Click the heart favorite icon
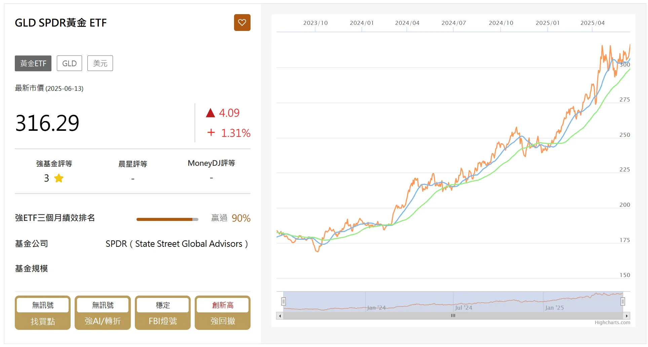 242,23
